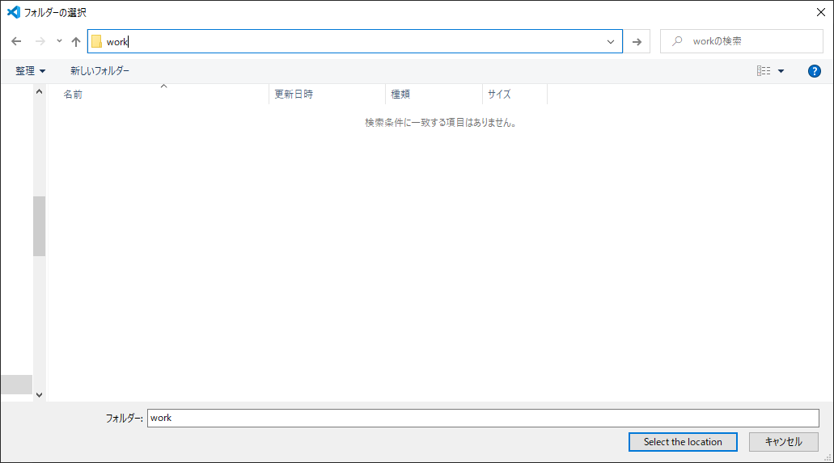Click the highlighted item in navigation pane
834x463 pixels.
[x=16, y=385]
